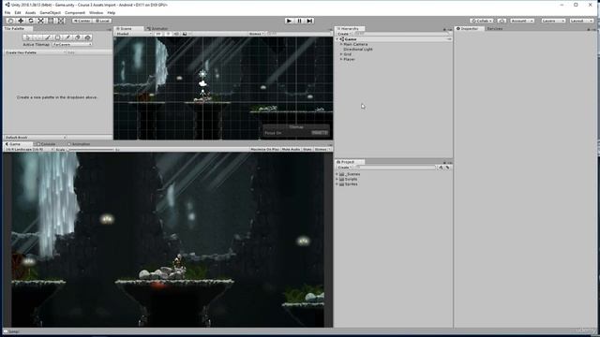
Task: Toggle Maximize On Play
Action: (264, 150)
